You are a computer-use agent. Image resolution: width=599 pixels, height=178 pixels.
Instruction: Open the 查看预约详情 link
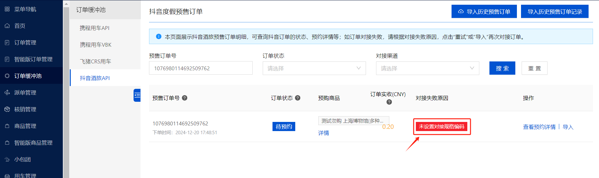tap(539, 127)
